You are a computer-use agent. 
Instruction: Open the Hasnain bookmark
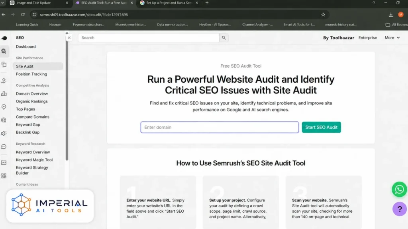click(x=55, y=24)
